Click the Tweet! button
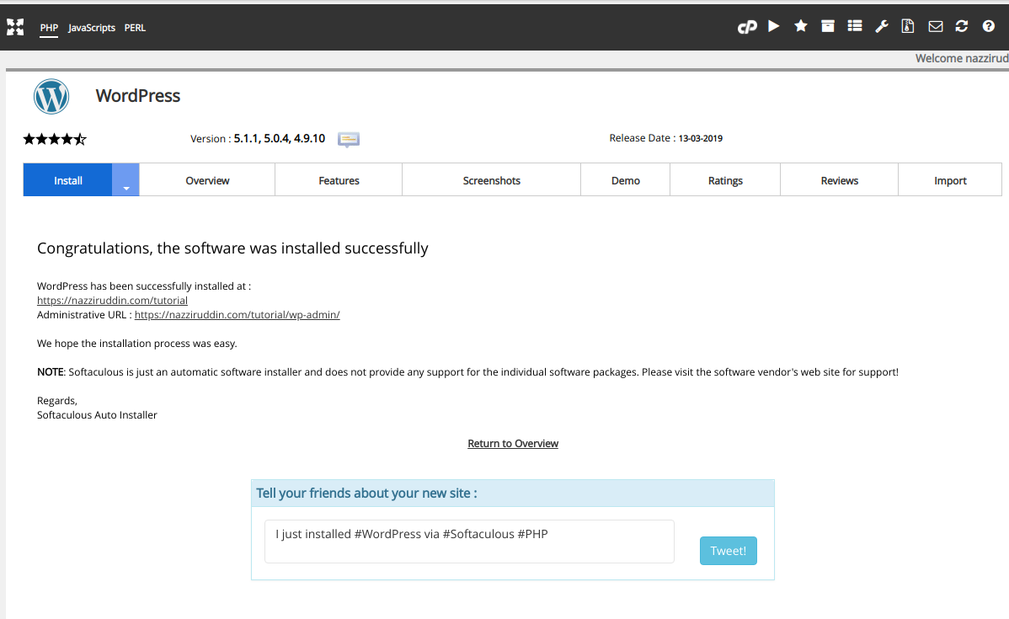The image size is (1009, 619). tap(728, 551)
